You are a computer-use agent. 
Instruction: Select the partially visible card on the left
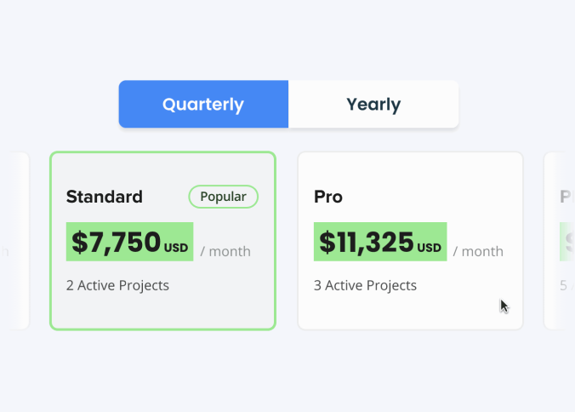tap(14, 241)
